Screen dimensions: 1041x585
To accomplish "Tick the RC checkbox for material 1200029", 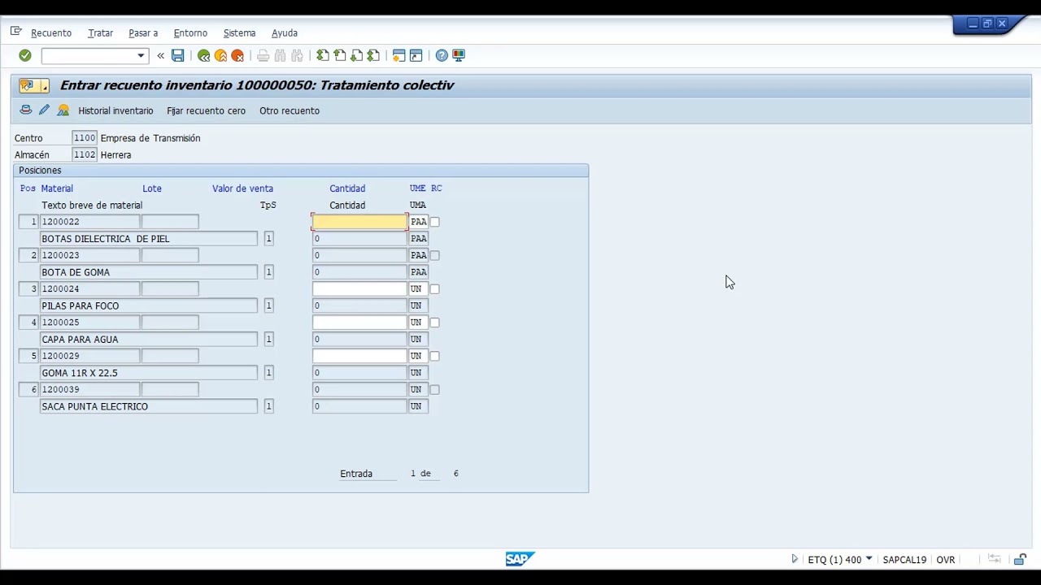I will tap(434, 356).
